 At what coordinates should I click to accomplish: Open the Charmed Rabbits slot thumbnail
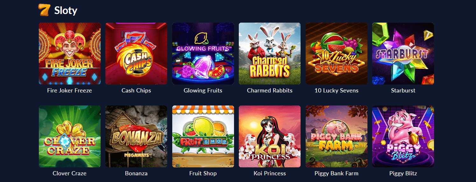pos(270,54)
